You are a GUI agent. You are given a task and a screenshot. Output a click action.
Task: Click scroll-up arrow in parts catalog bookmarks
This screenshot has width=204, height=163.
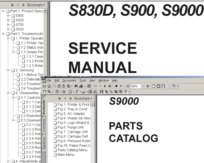[x=92, y=104]
